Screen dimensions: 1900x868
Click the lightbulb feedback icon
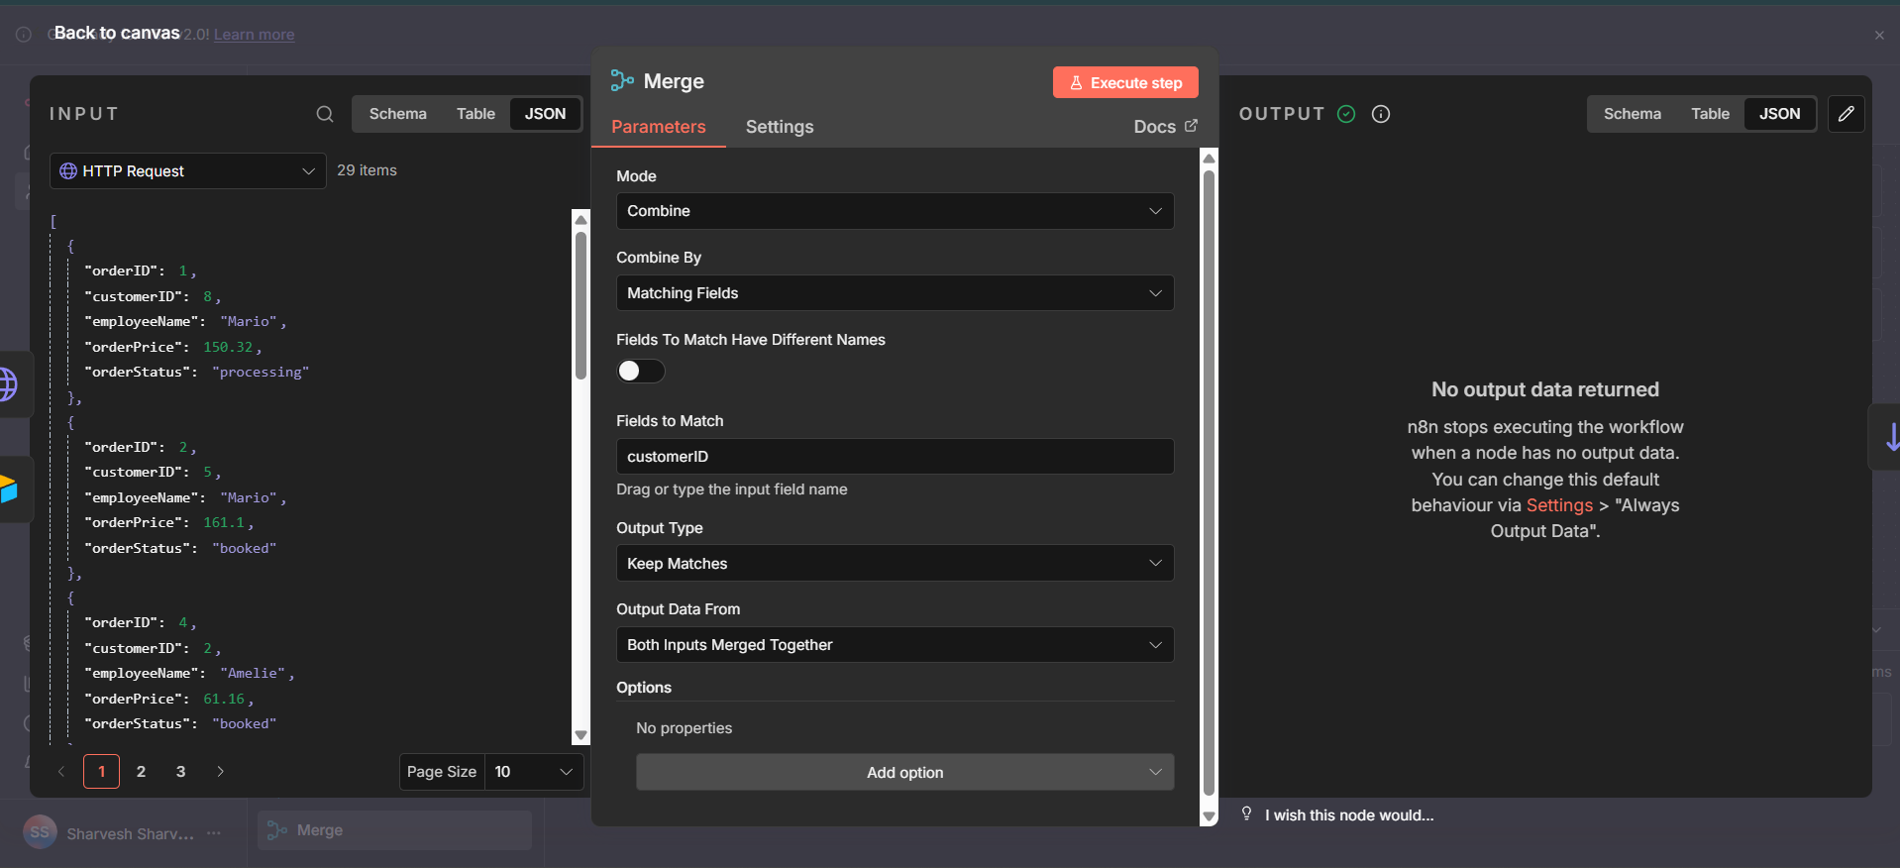1246,814
